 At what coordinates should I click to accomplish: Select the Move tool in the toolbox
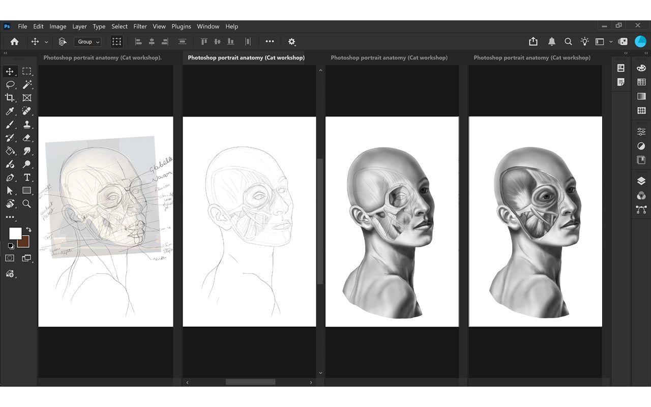10,71
